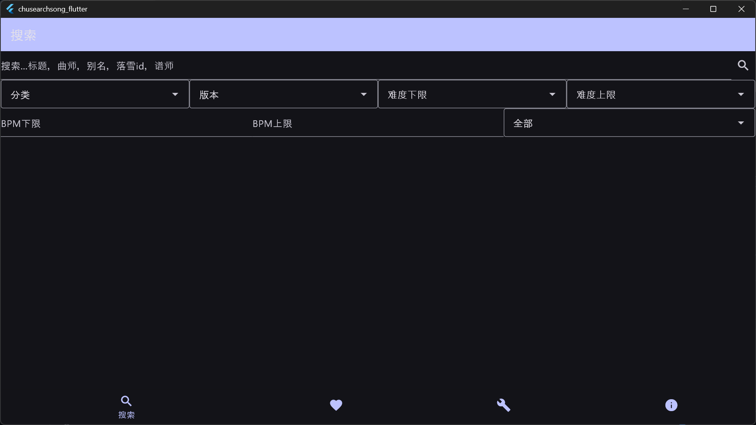This screenshot has width=756, height=425.
Task: Expand the 版本 dropdown
Action: (283, 94)
